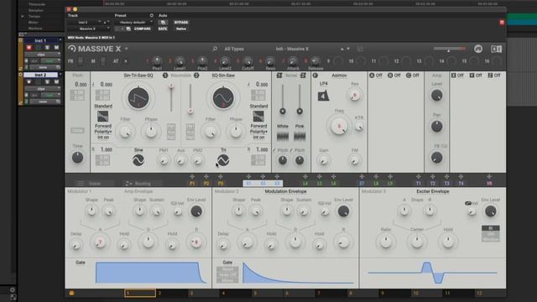Click oscillator 2 Standard mode thumbnail icon

(258, 117)
